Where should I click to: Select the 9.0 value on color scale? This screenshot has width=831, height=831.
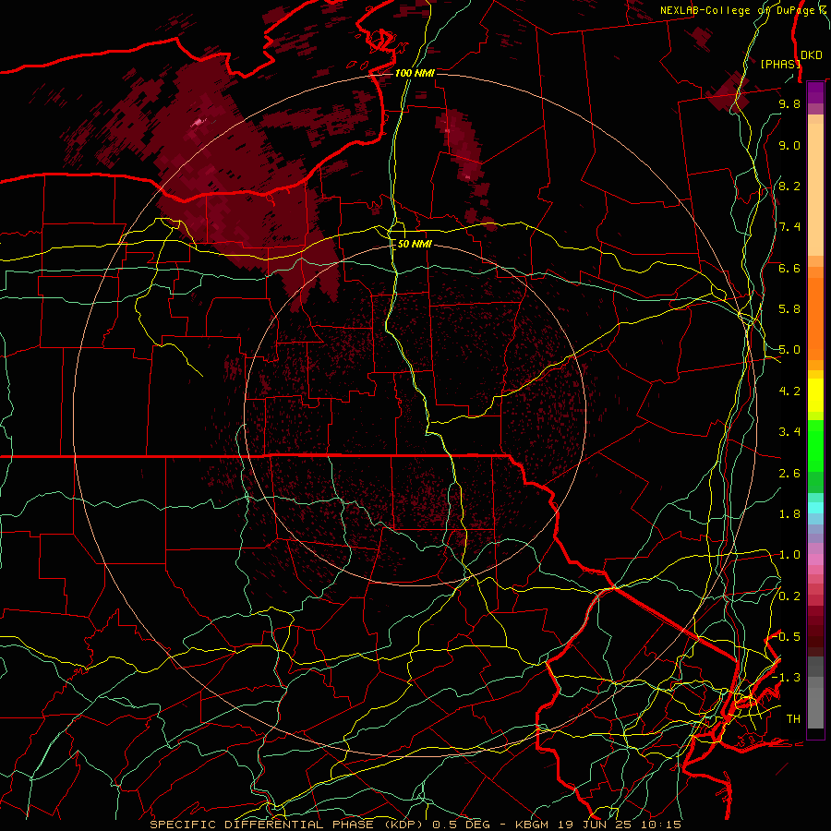coord(789,145)
